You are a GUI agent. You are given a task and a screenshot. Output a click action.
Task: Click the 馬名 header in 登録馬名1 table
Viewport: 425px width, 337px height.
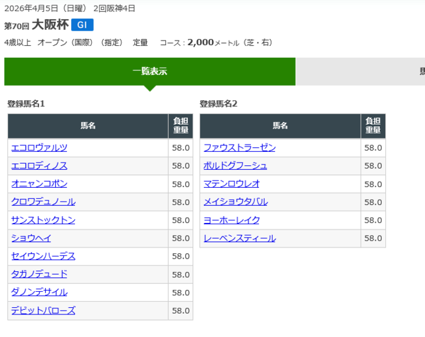(88, 126)
